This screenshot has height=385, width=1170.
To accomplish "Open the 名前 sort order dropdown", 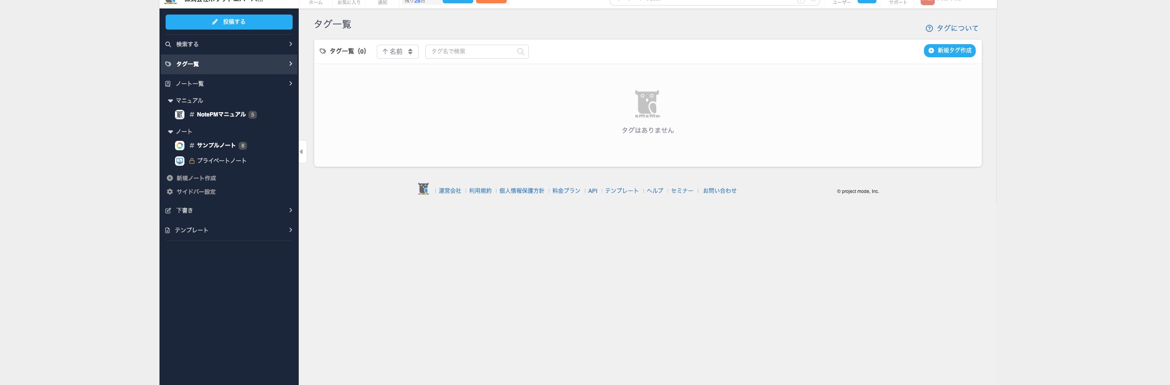I will (398, 52).
